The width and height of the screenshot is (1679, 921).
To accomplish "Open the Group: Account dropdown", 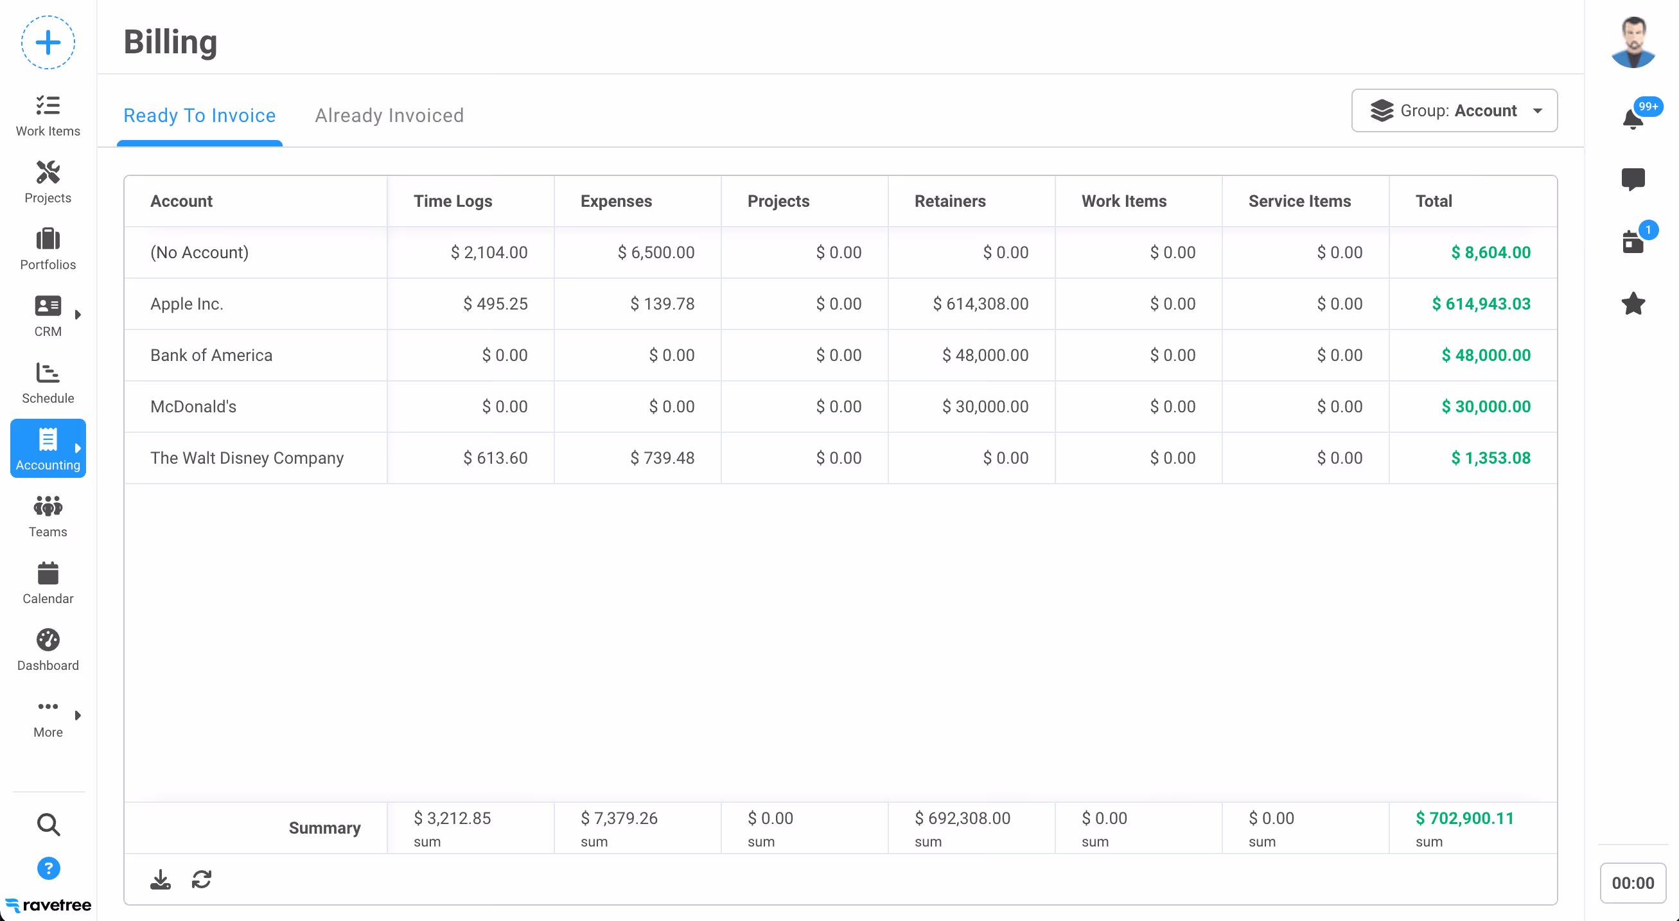I will pos(1454,111).
